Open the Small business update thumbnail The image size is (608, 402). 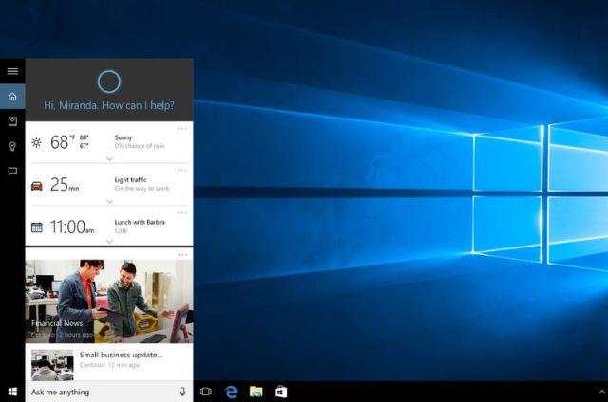[52, 365]
